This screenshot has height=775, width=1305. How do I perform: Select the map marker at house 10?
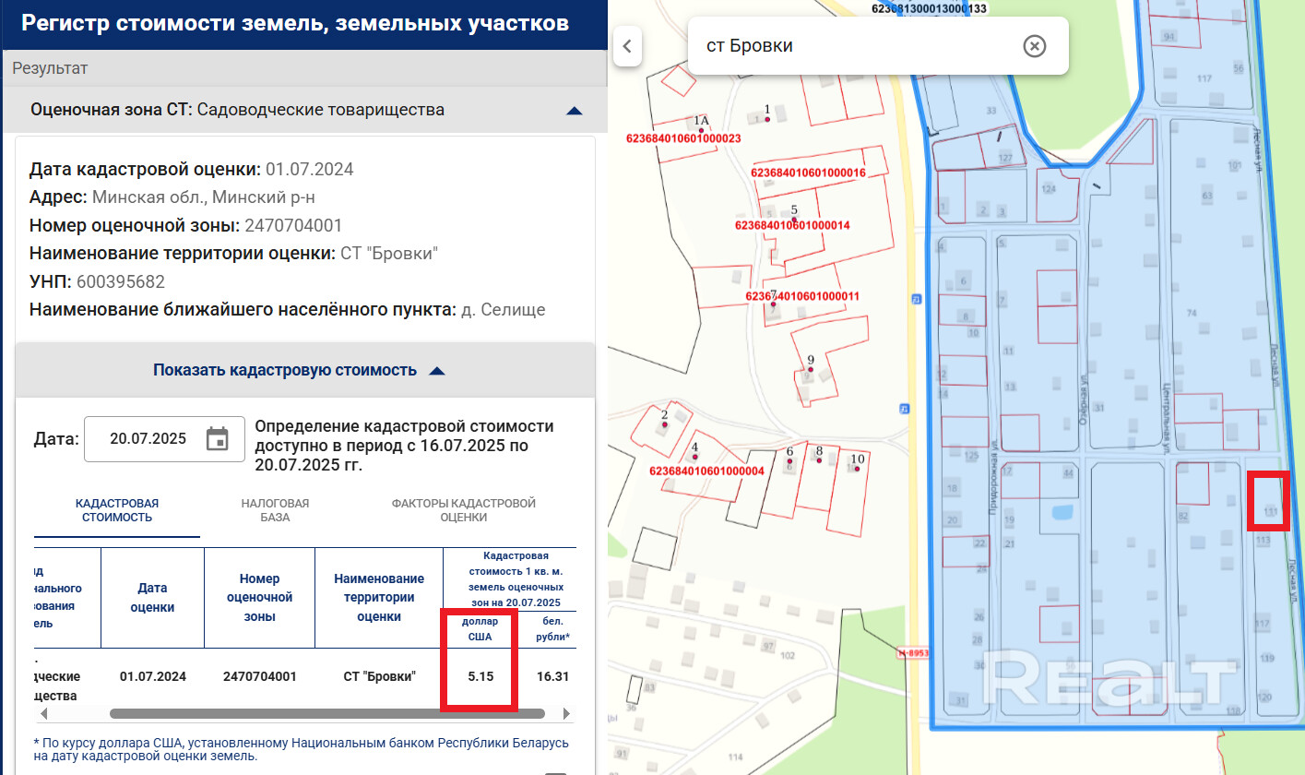click(857, 469)
